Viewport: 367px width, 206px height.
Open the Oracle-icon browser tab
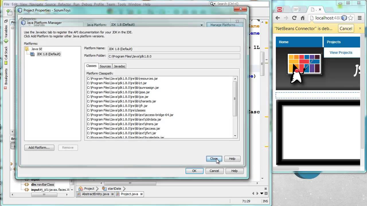click(280, 9)
